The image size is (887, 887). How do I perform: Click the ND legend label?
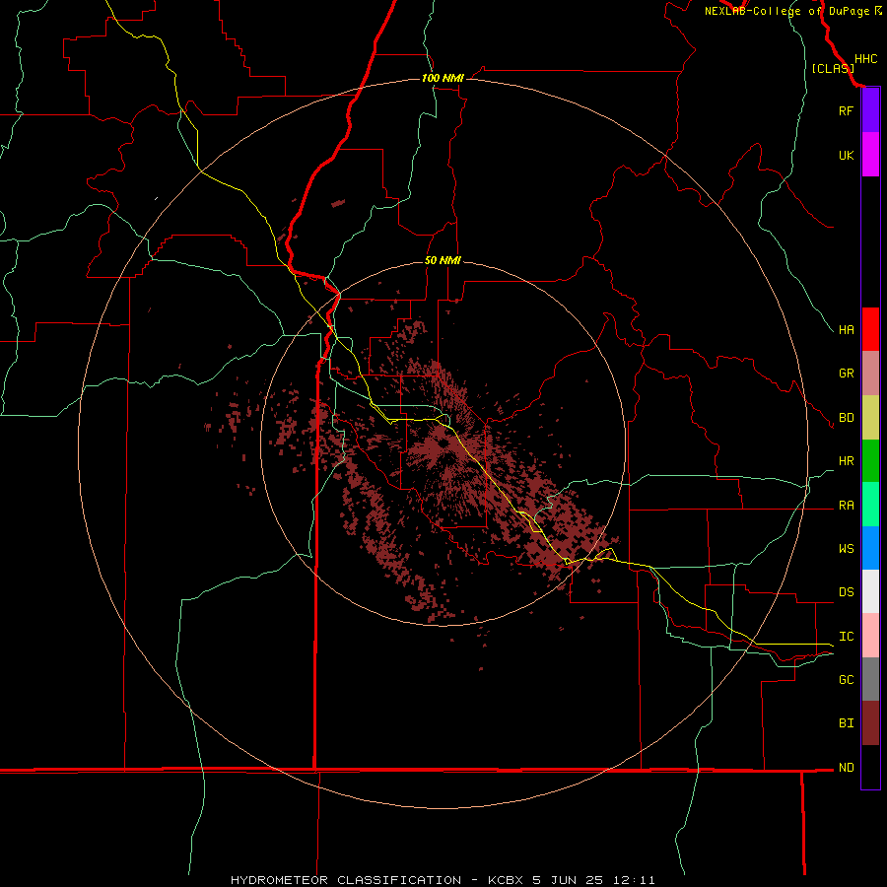click(x=846, y=768)
